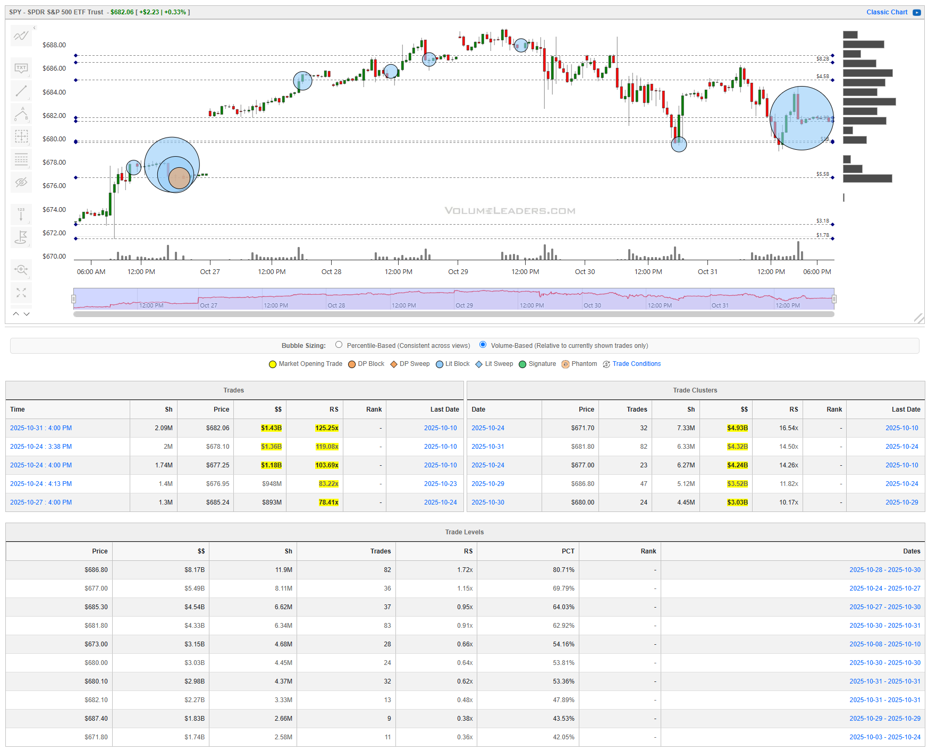The image size is (928, 751).
Task: Click the $8.2B level label on the chart
Action: 822,58
